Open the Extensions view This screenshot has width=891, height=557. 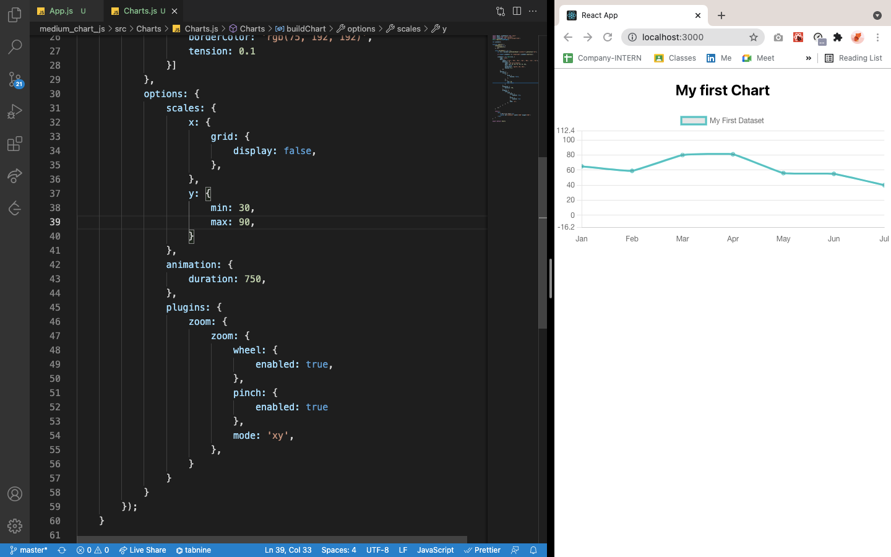(15, 144)
